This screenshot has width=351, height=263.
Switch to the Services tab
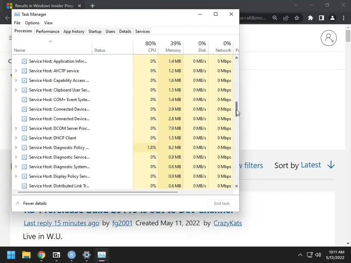pyautogui.click(x=142, y=32)
